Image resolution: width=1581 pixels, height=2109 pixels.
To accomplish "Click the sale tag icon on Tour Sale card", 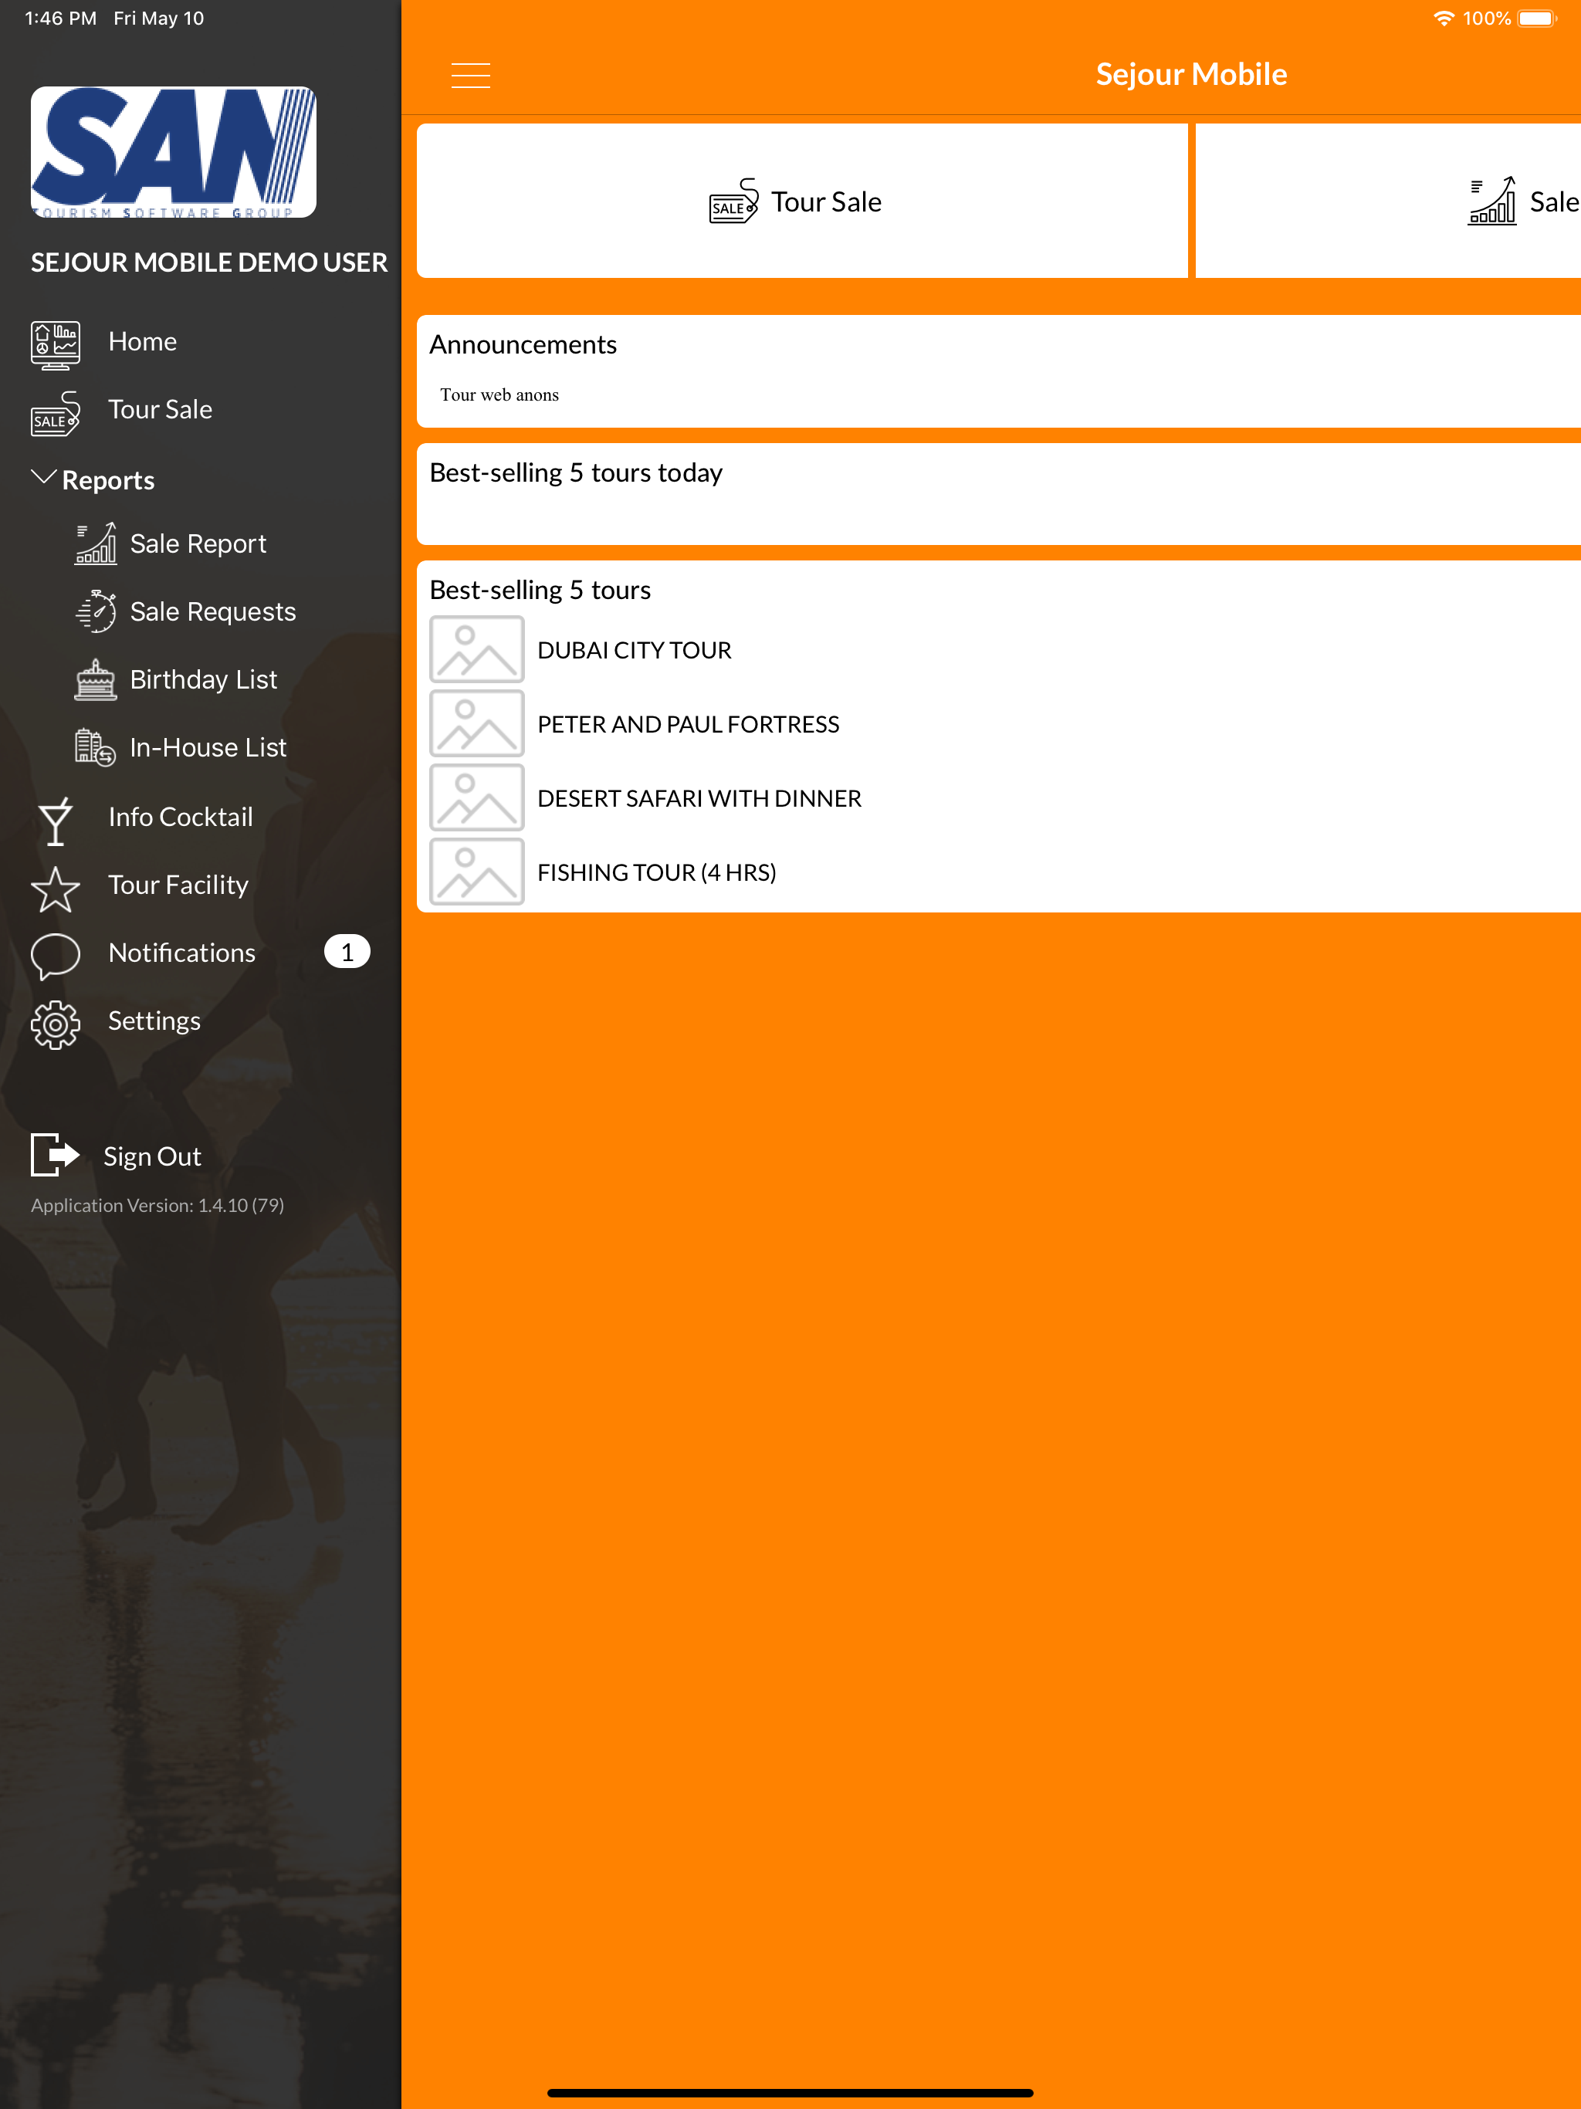I will tap(734, 201).
